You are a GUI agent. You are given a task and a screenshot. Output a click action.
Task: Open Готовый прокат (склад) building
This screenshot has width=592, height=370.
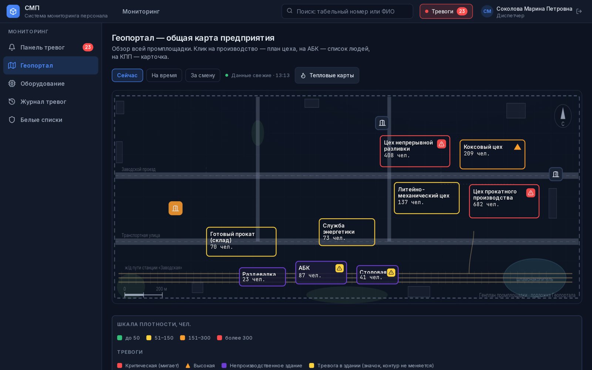pos(241,242)
